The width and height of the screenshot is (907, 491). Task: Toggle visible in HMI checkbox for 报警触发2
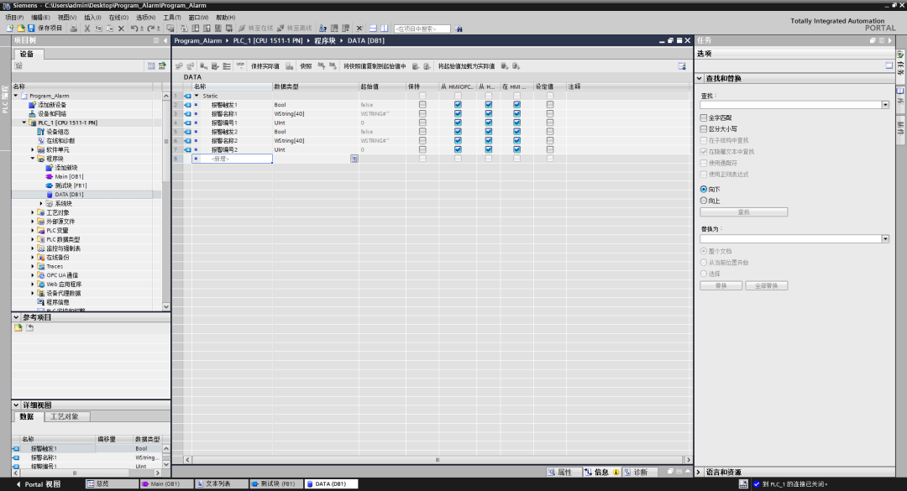click(x=516, y=132)
